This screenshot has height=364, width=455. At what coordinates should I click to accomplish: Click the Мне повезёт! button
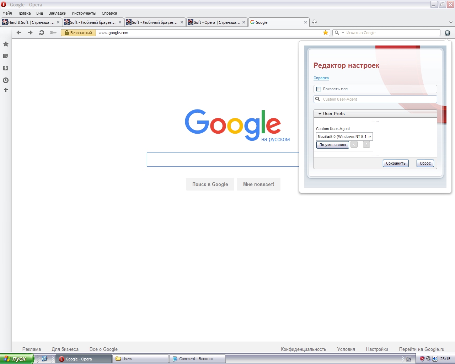259,184
